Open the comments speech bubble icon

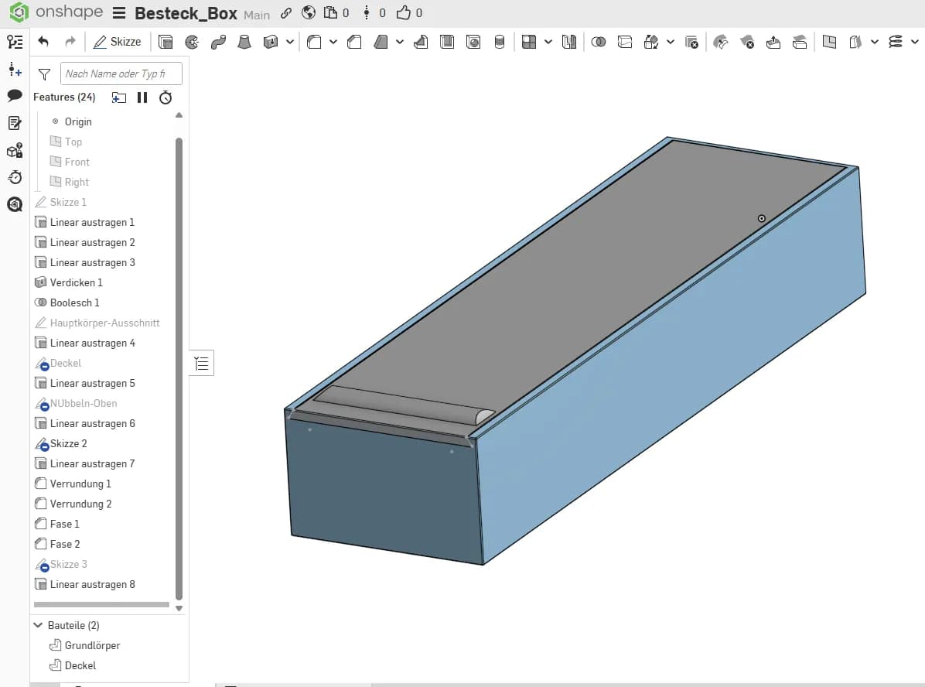[15, 96]
